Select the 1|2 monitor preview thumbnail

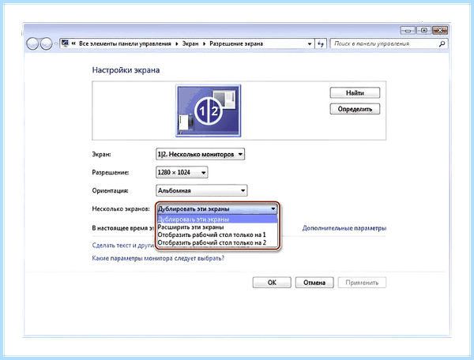coord(209,111)
